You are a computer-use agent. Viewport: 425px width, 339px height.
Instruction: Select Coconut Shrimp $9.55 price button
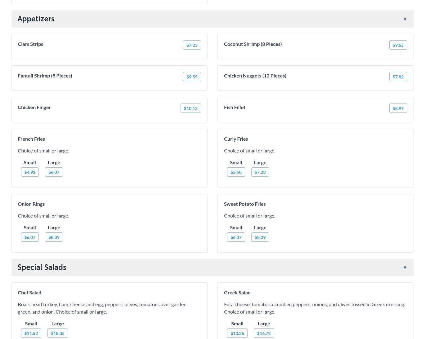pyautogui.click(x=398, y=45)
